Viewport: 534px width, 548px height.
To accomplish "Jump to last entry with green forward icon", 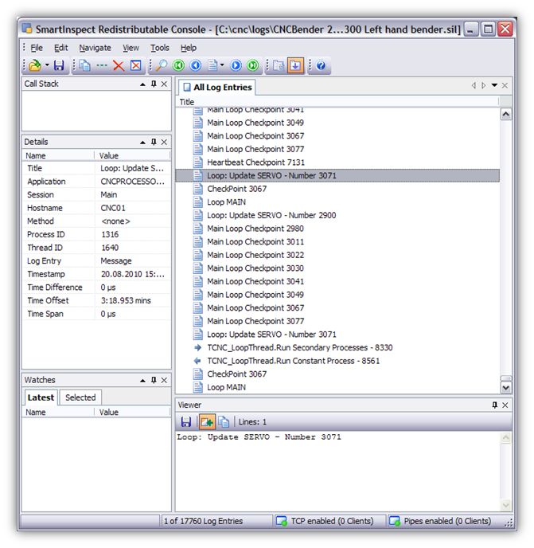I will pos(252,66).
